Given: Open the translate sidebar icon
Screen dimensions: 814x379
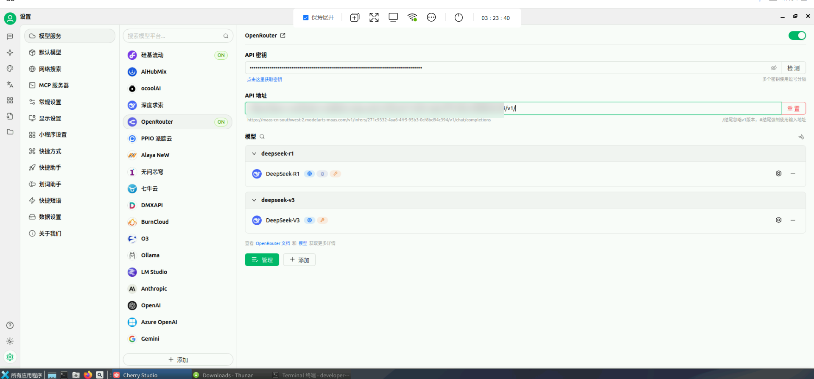Looking at the screenshot, I should tap(10, 84).
